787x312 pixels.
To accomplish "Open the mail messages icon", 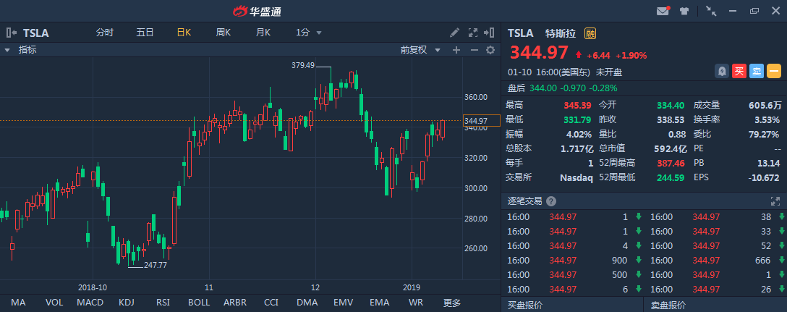I will [x=663, y=12].
